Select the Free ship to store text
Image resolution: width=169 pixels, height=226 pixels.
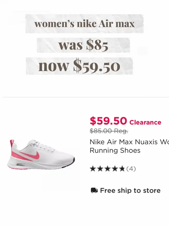(130, 190)
